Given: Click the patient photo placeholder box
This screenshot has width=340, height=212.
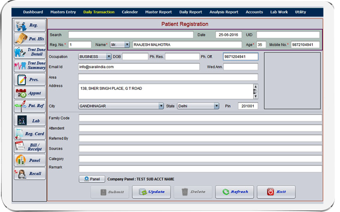Looking at the screenshot, I should tap(292, 81).
